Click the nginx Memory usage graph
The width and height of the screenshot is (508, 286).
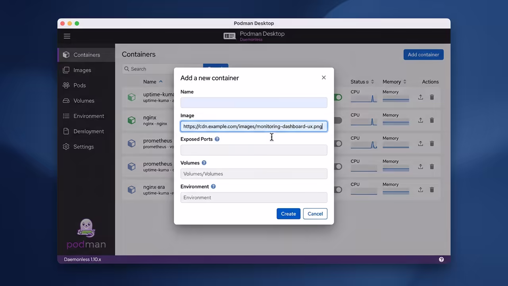396,122
